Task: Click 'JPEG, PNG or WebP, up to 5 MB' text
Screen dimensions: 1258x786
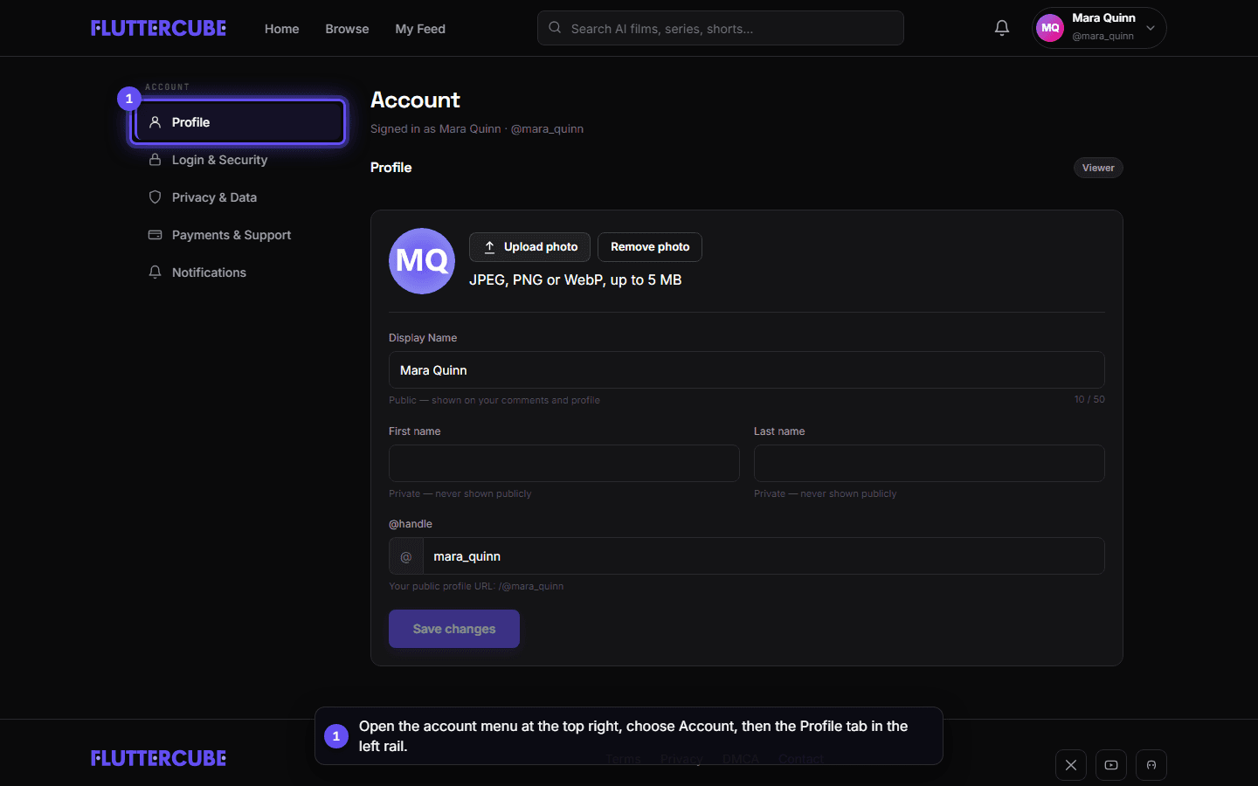Action: click(575, 279)
